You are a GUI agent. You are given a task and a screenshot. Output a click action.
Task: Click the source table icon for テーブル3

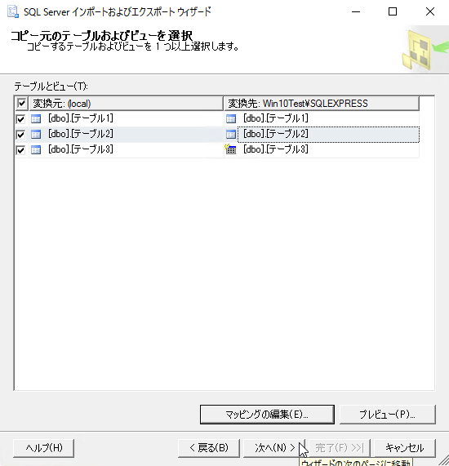[36, 150]
